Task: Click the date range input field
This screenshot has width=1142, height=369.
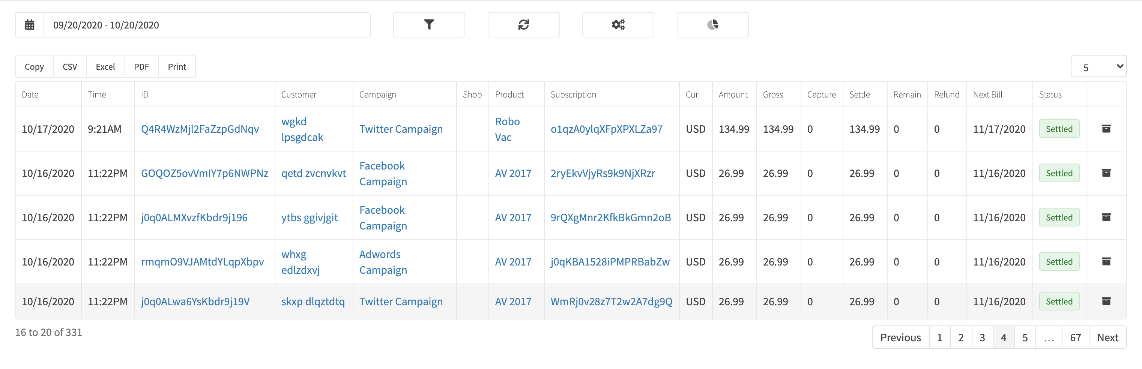Action: tap(207, 25)
